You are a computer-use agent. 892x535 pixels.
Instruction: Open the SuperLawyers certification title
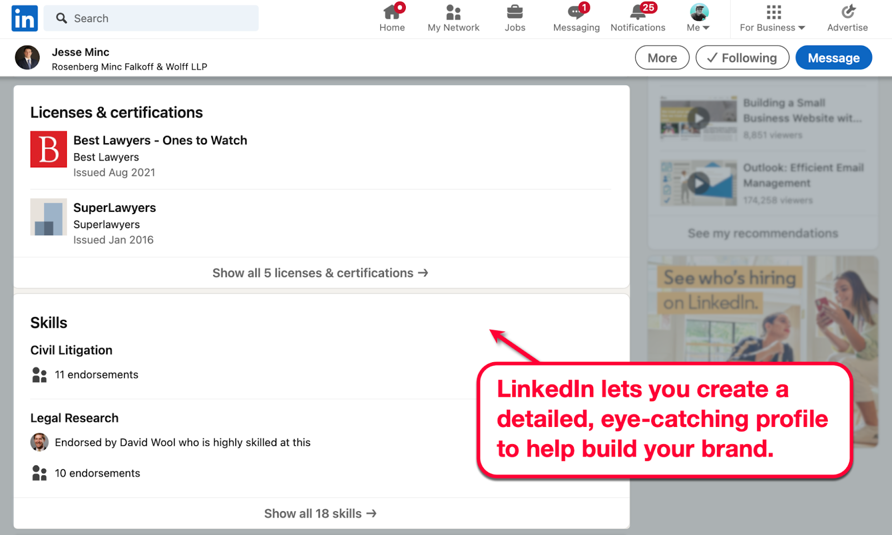click(x=115, y=208)
